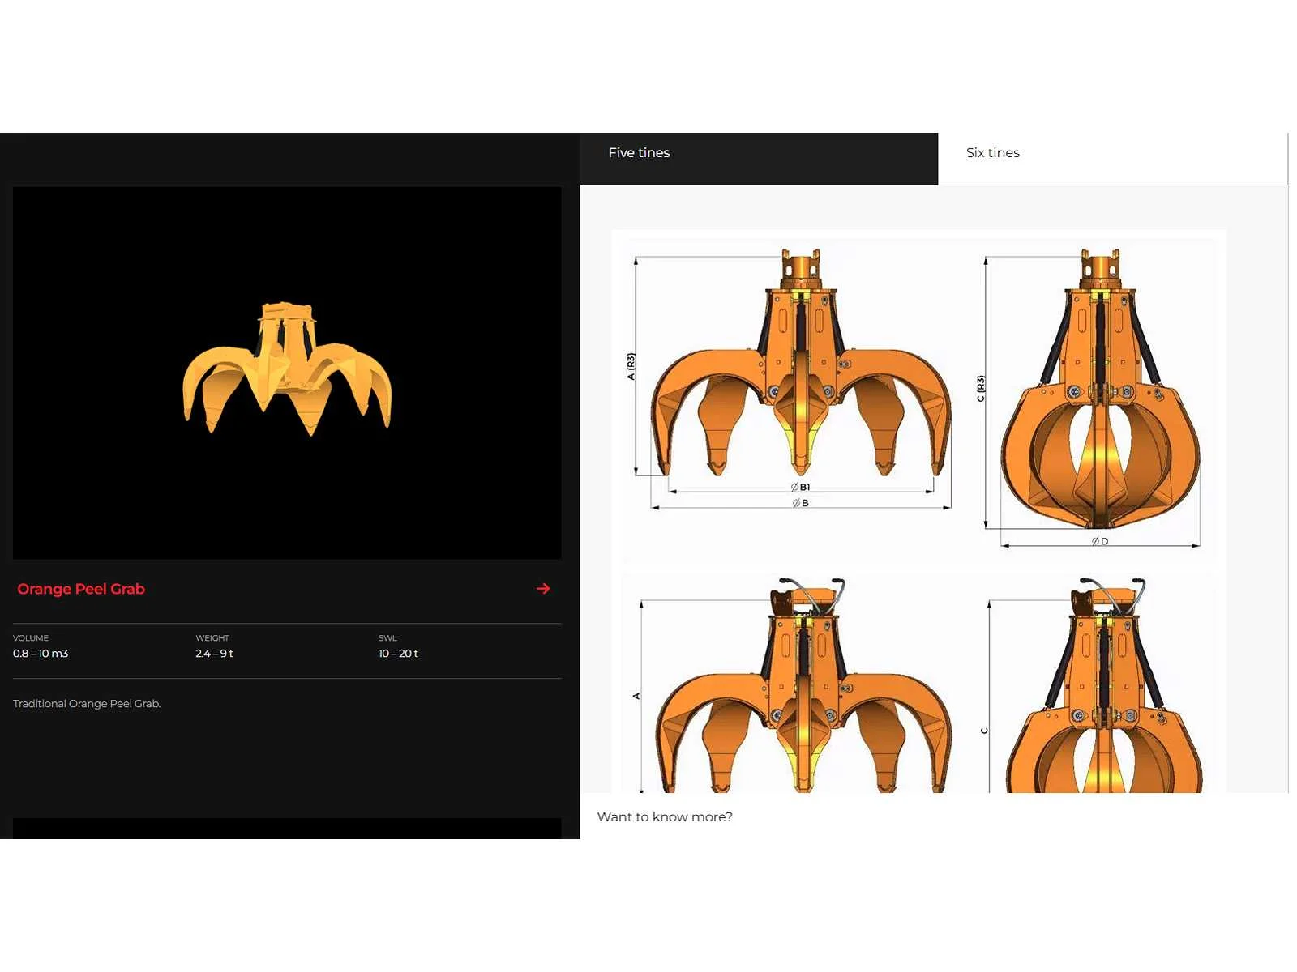Click the volume value 0.8 – 10 m3
Viewport: 1297px width, 972px height.
pos(41,654)
